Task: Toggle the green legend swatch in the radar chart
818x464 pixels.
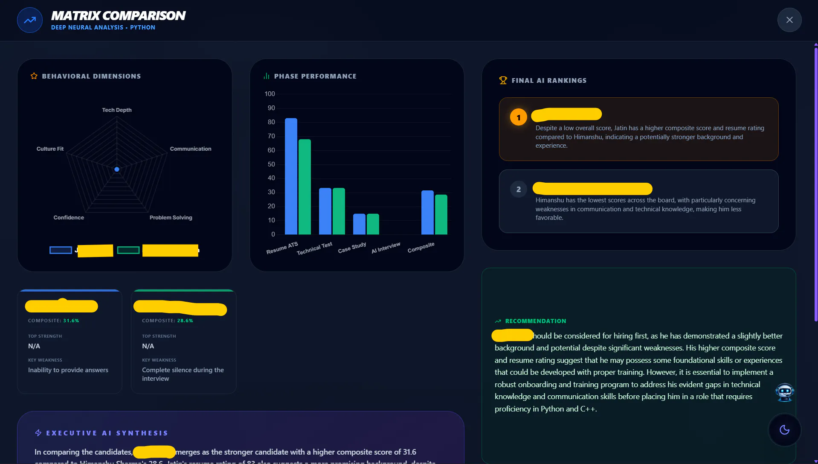Action: (x=128, y=250)
